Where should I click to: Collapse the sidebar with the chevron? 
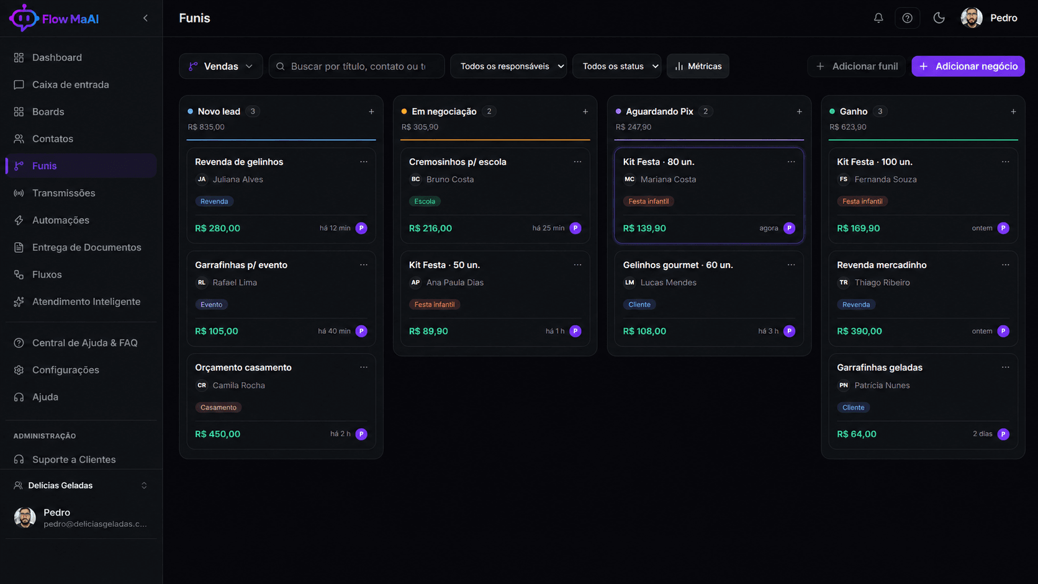145,18
